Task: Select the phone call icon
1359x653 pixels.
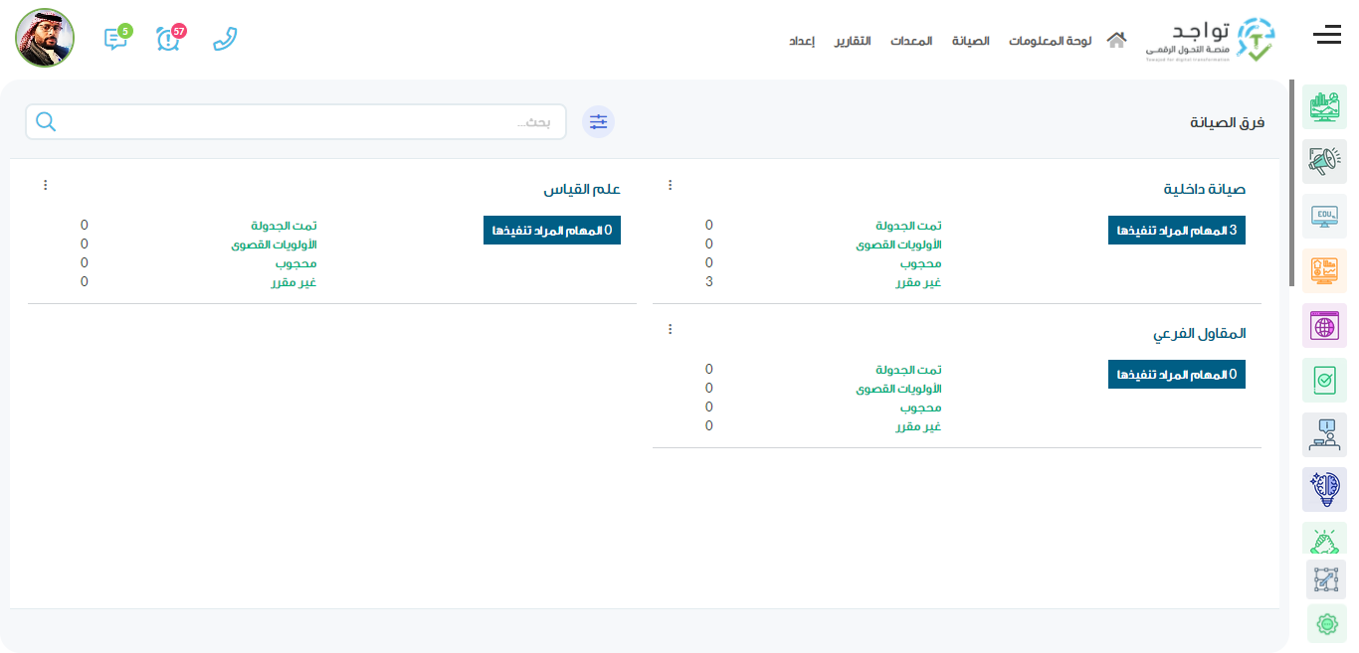Action: pyautogui.click(x=225, y=40)
